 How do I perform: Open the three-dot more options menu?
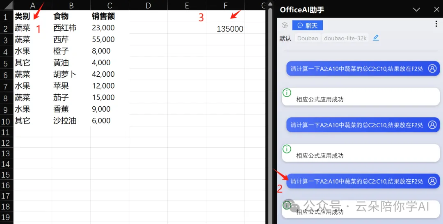pos(436,24)
